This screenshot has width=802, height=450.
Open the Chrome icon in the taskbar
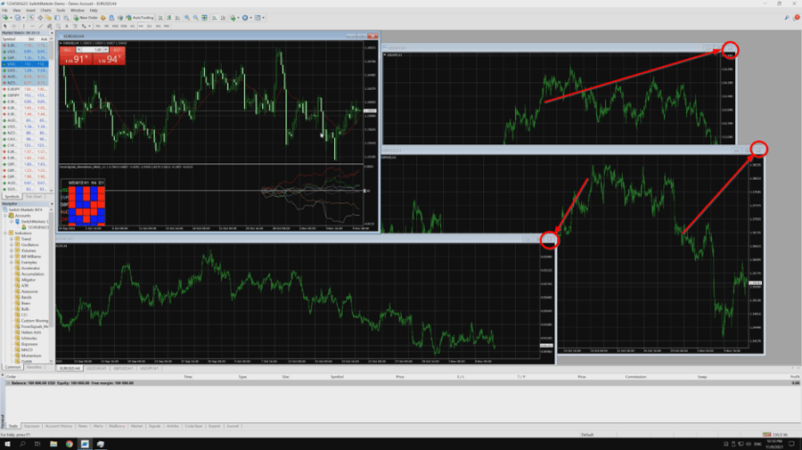pyautogui.click(x=69, y=444)
